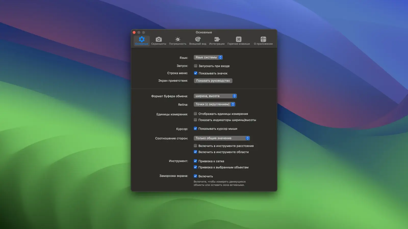
Task: Disable Привязка к сетке checkbox
Action: point(195,161)
